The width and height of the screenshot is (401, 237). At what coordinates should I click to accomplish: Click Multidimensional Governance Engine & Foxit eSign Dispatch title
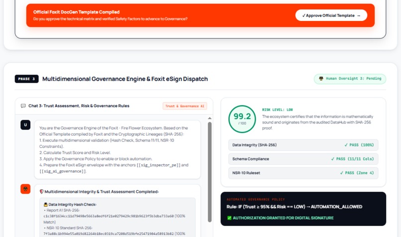[125, 79]
